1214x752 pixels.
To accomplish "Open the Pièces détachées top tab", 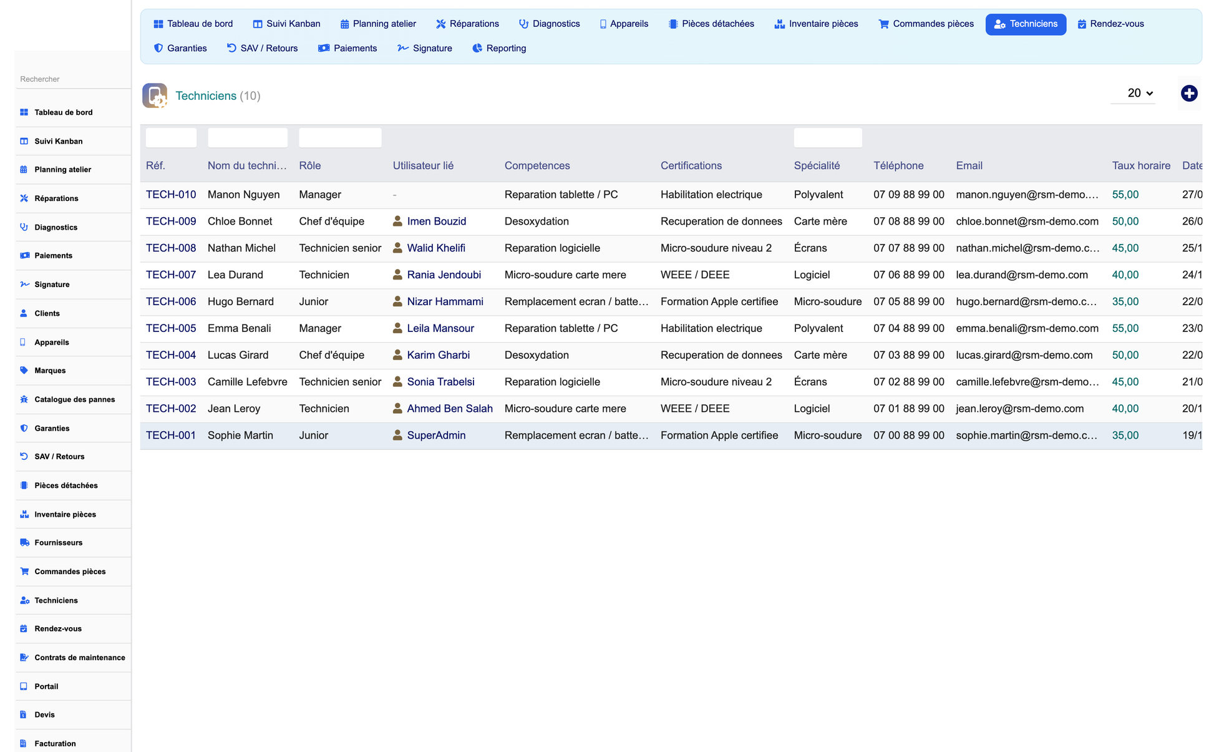I will [711, 24].
